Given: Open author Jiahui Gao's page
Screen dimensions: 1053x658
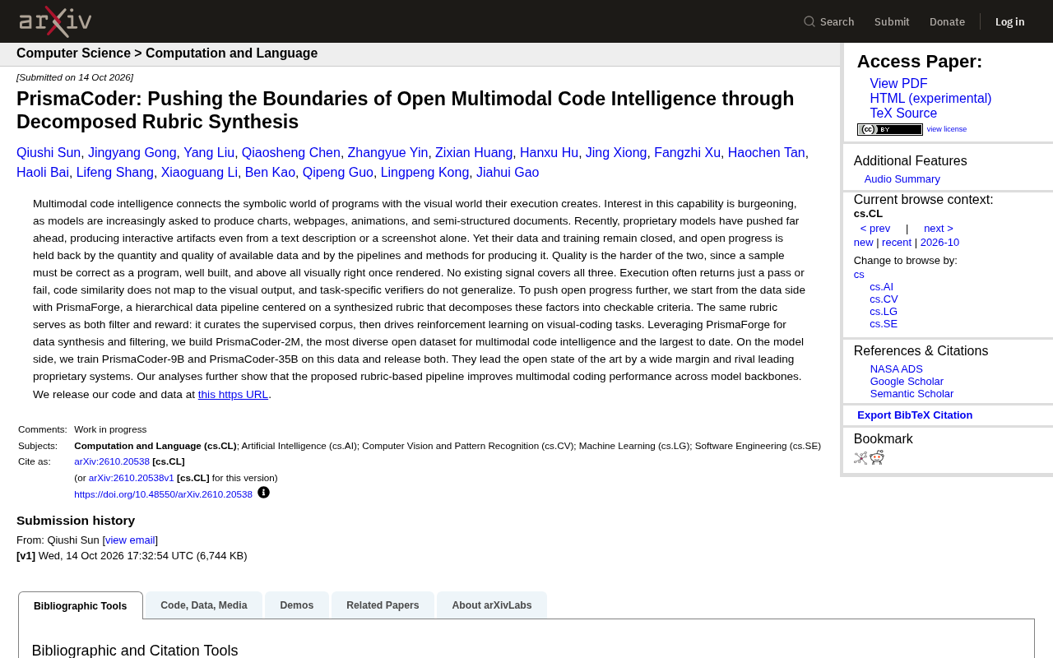Looking at the screenshot, I should pyautogui.click(x=508, y=173).
